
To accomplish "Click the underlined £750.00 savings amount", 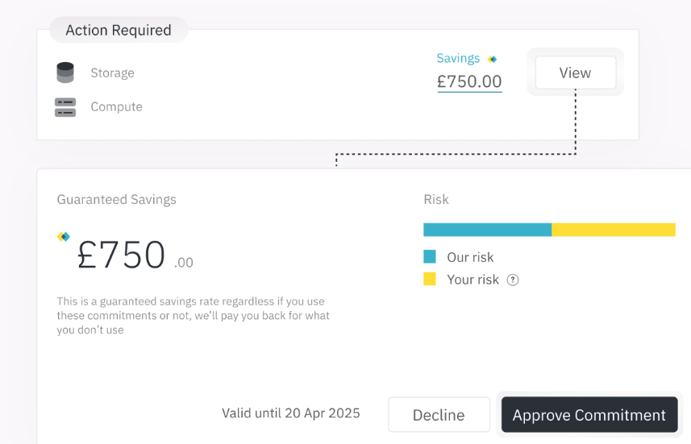I will tap(469, 82).
